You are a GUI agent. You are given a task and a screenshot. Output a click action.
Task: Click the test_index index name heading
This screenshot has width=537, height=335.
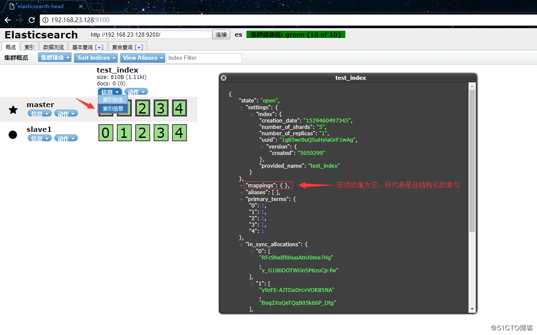(x=118, y=70)
